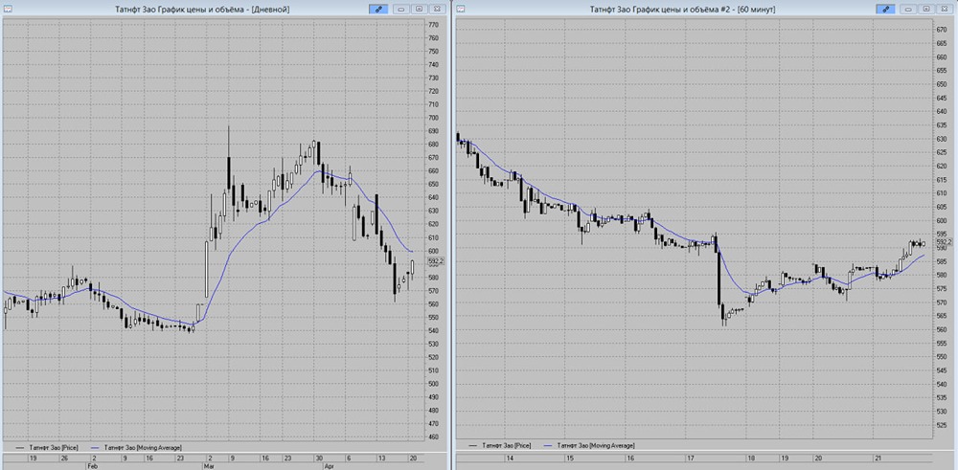958x470 pixels.
Task: Click the Feb month label on the daily time axis
Action: click(x=92, y=465)
